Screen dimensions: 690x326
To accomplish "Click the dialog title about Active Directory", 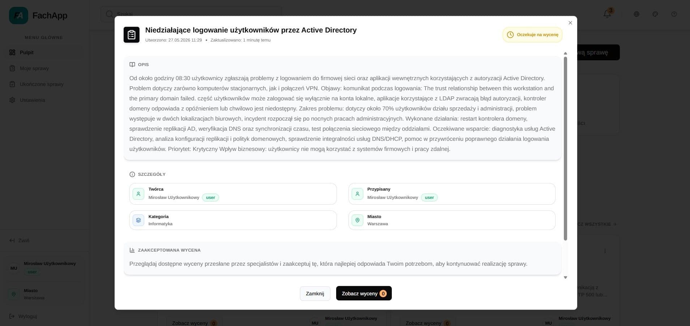I will pos(251,30).
